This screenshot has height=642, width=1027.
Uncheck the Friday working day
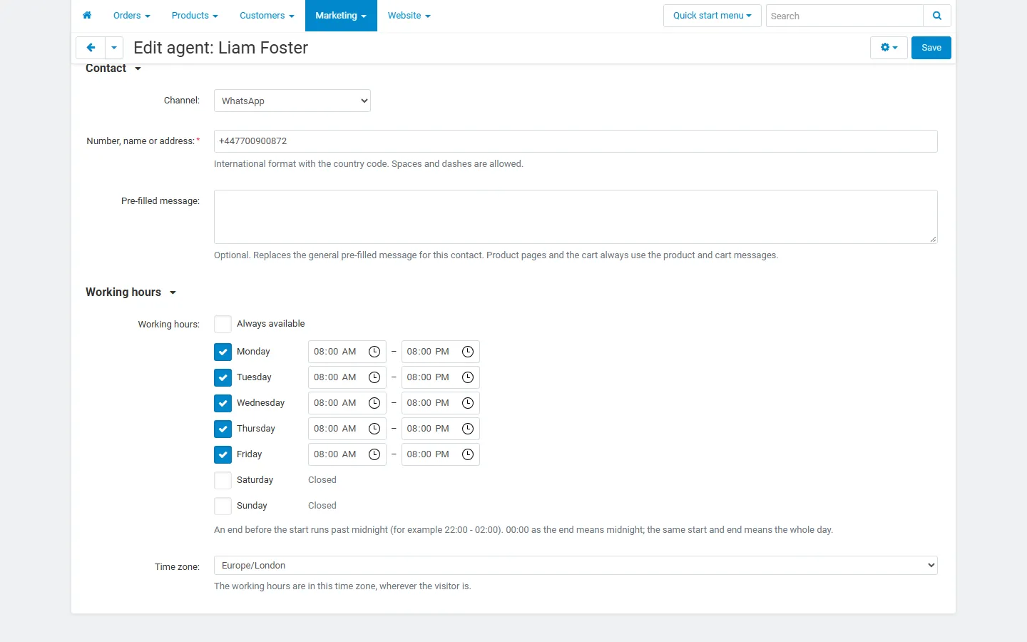(223, 454)
